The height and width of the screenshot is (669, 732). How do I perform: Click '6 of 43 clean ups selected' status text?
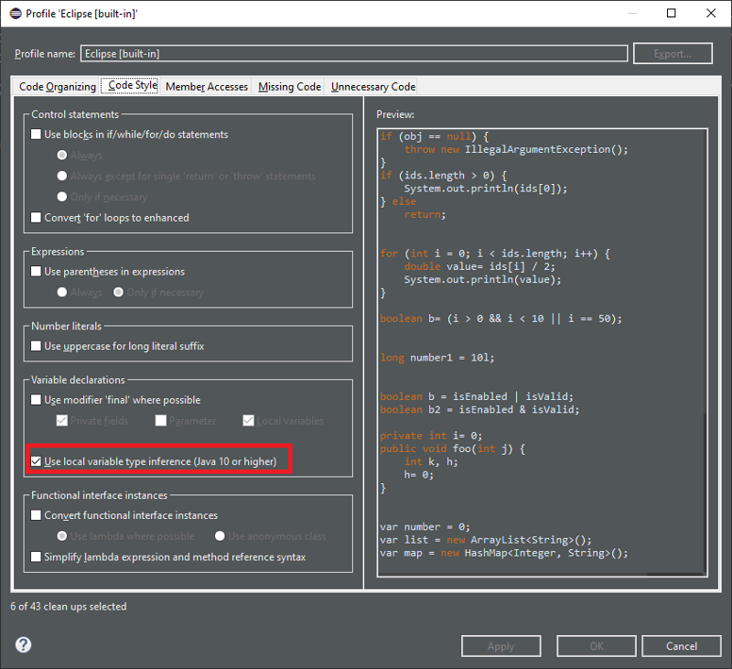[69, 607]
